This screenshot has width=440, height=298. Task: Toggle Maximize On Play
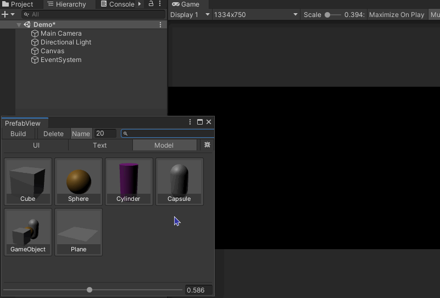(x=397, y=15)
